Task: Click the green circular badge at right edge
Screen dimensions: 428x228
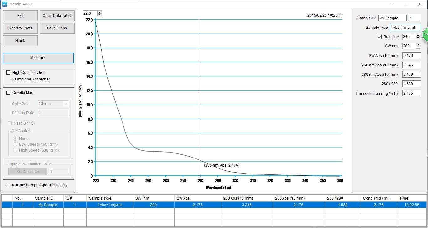Action: coord(425,34)
